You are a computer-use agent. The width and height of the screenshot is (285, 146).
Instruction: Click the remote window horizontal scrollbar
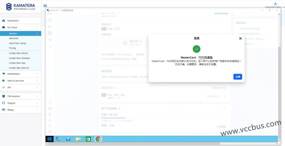pos(161,144)
